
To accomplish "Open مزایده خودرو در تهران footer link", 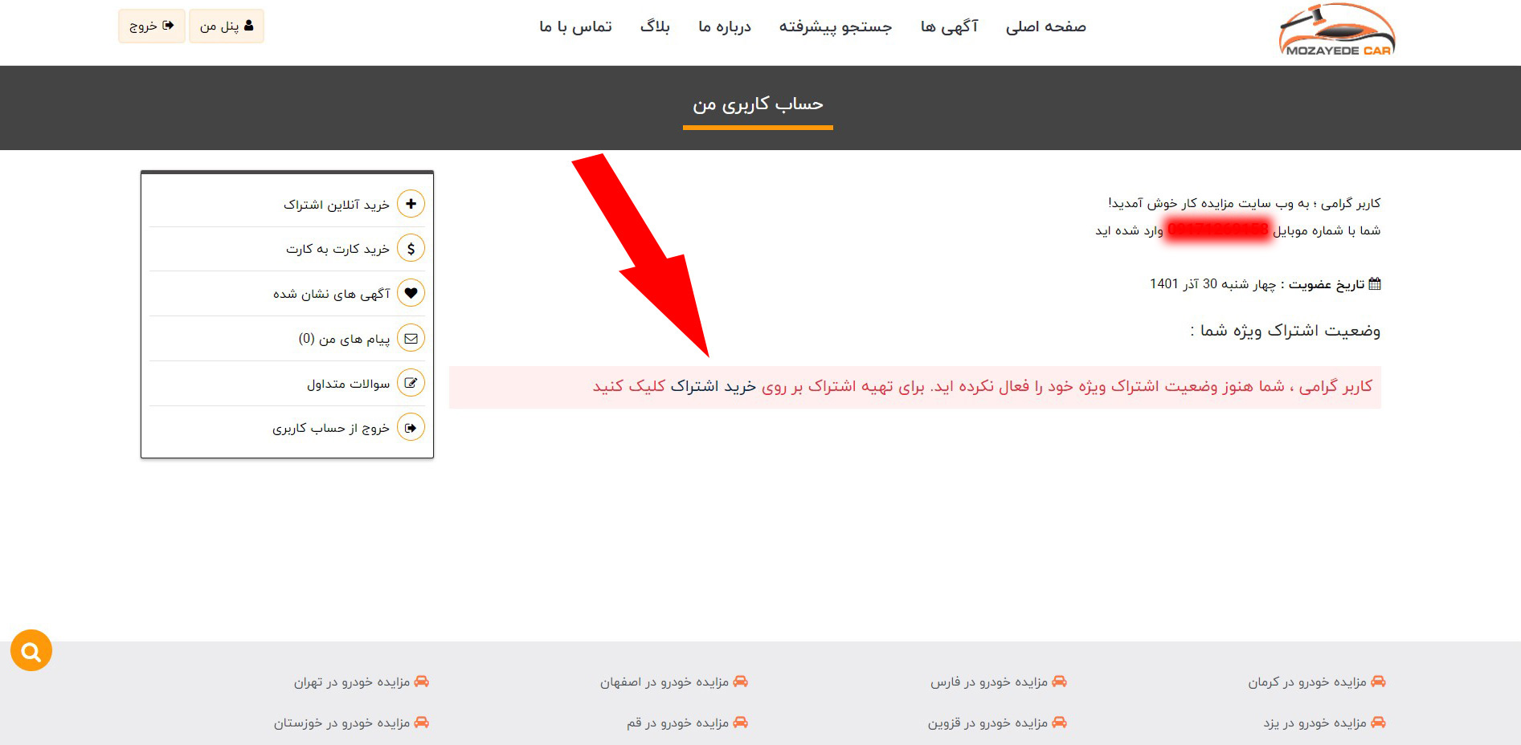I will tap(352, 682).
